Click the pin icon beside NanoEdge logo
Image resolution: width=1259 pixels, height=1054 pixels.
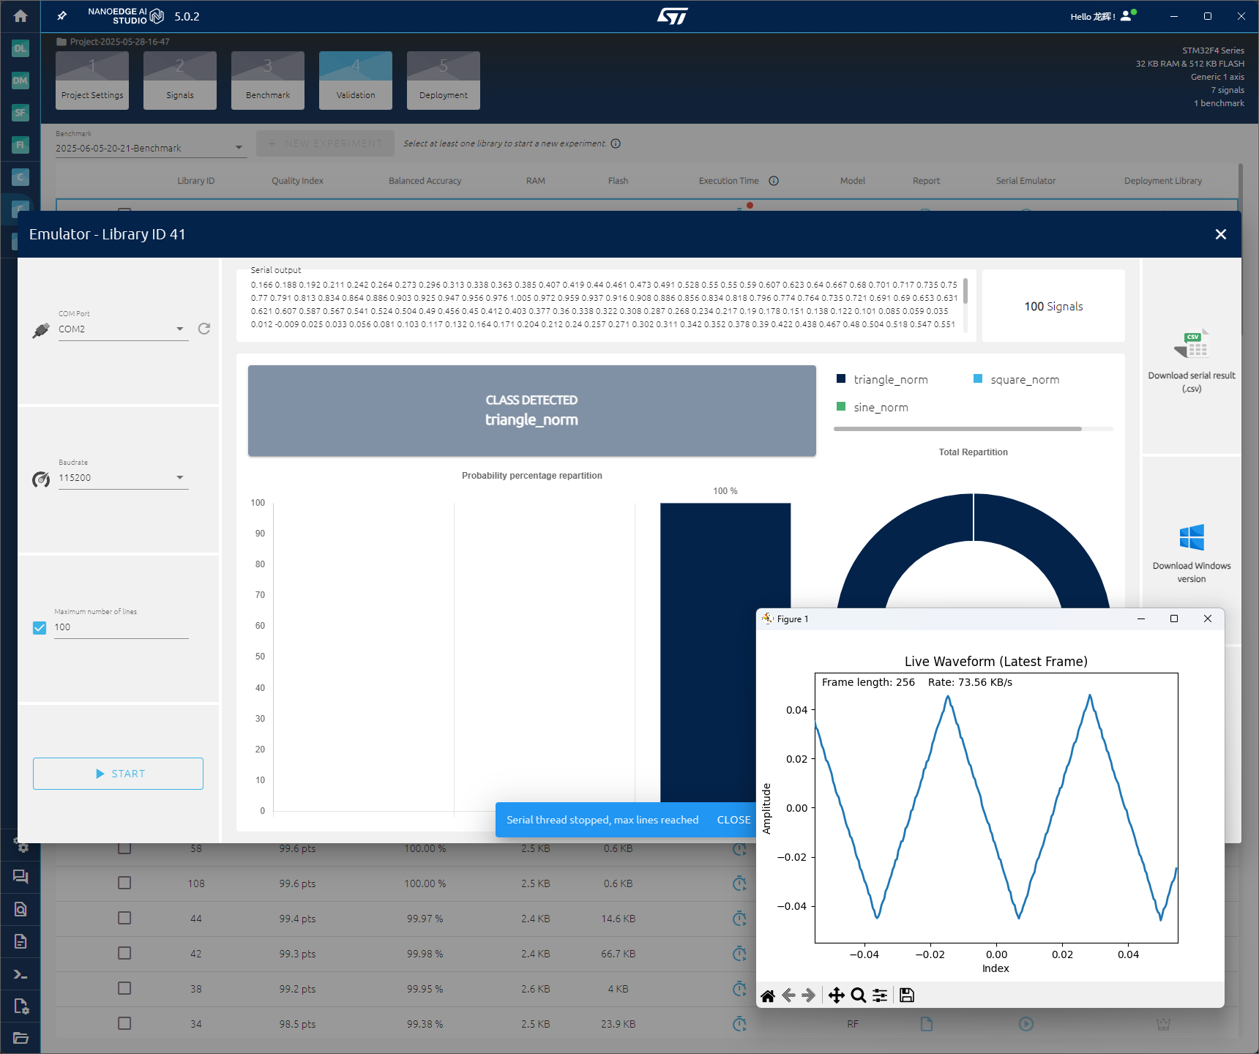(62, 15)
